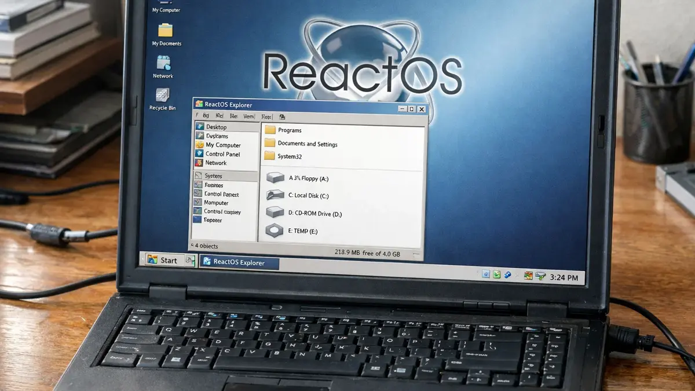Minimize the ReactOS Explorer window
This screenshot has height=391, width=695.
point(401,108)
